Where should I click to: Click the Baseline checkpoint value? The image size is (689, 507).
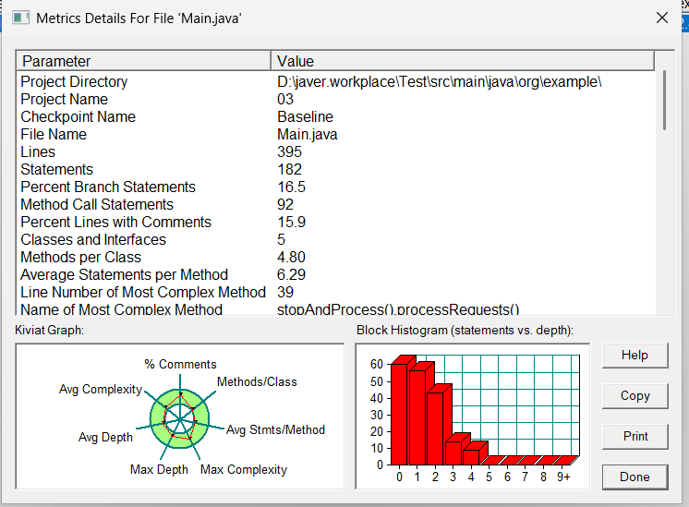click(305, 117)
